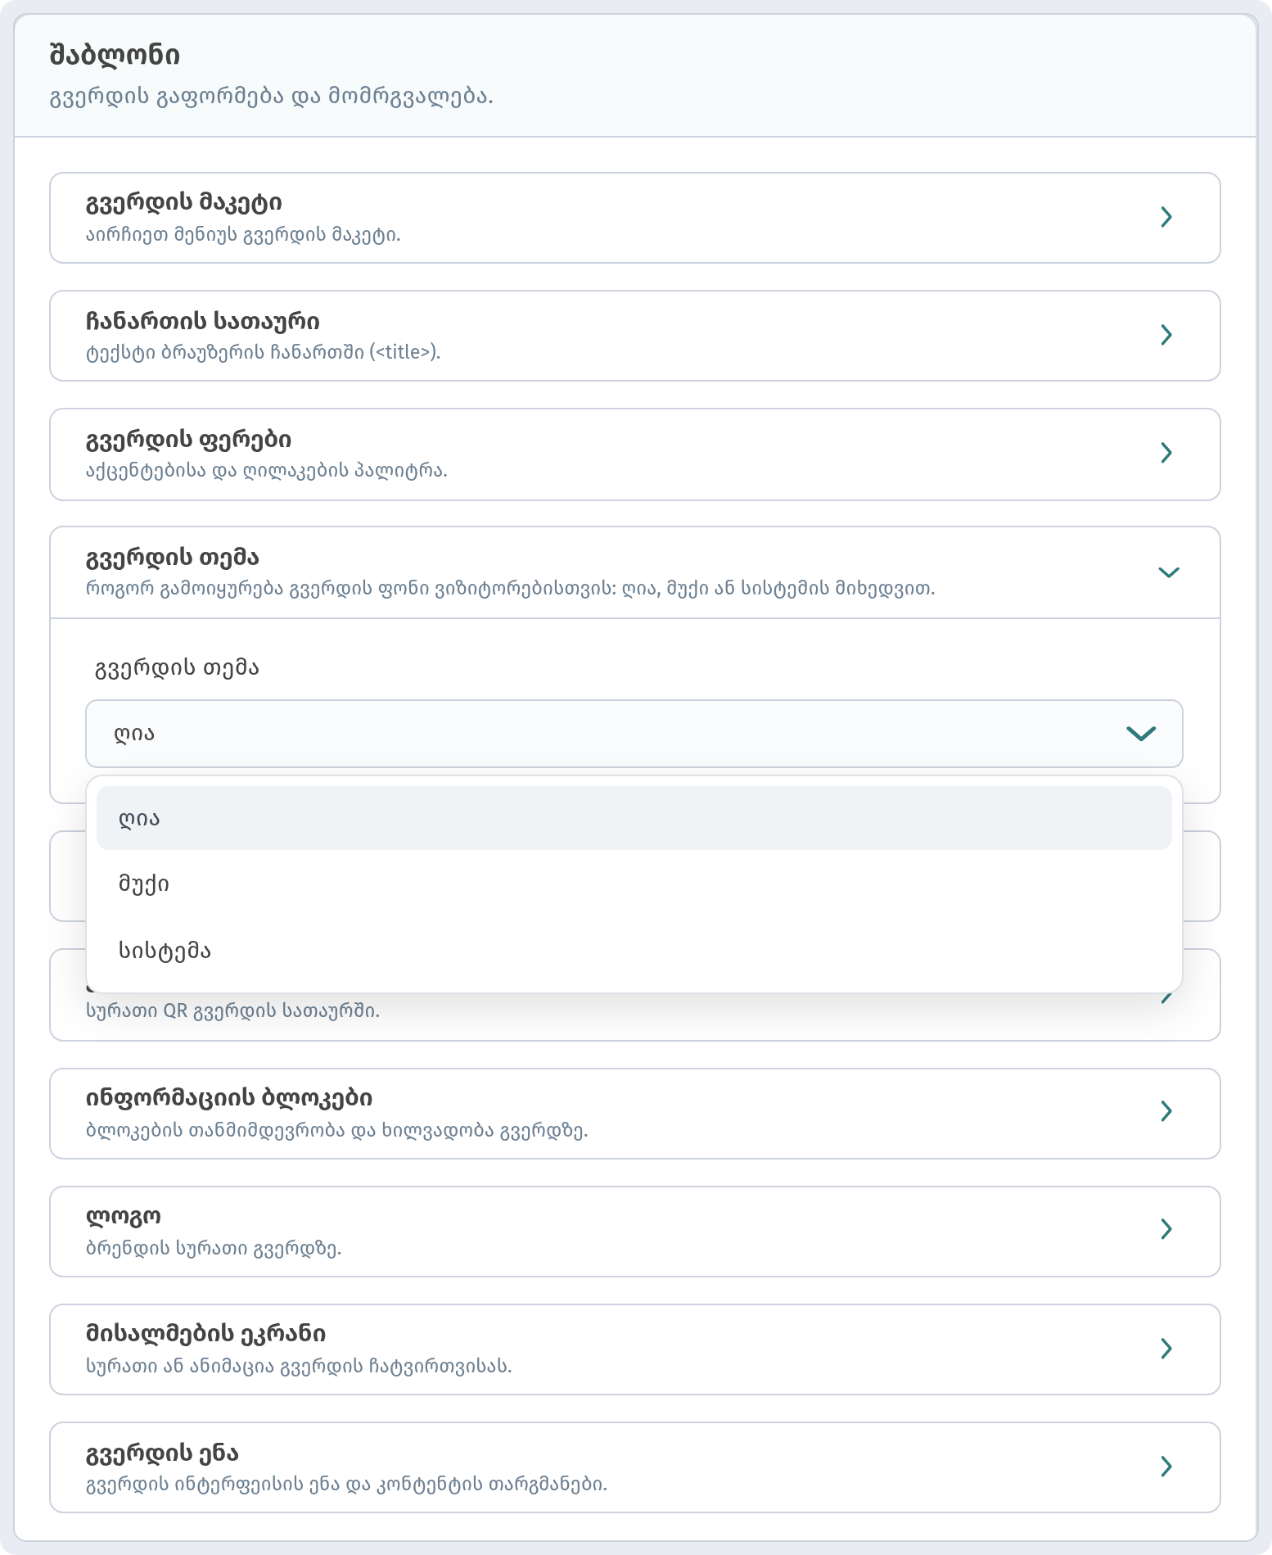Open ინფორმაციის ბლოკები section
Screen dimensions: 1272x1555
(x=635, y=1114)
